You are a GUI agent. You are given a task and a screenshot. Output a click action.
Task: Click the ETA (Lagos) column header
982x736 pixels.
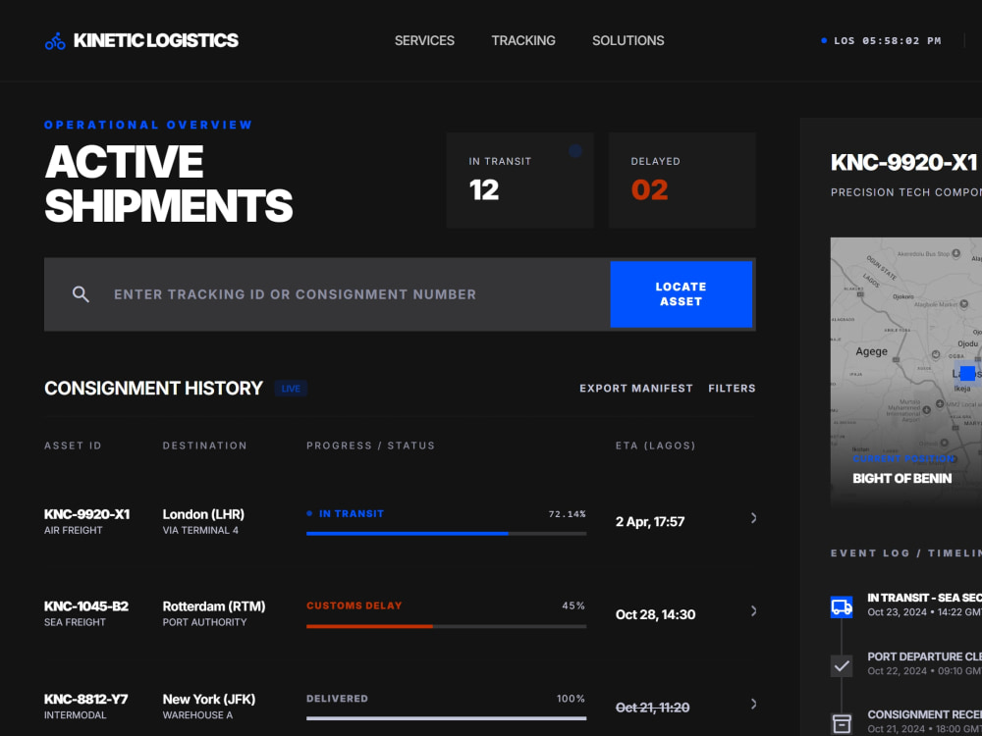[656, 446]
